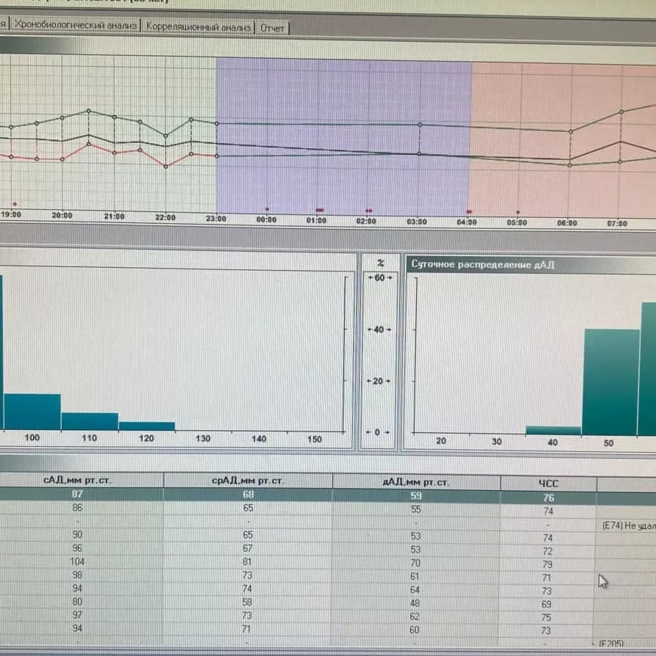The image size is (656, 656).
Task: Select the table row with сАД 104
Action: pos(78,561)
